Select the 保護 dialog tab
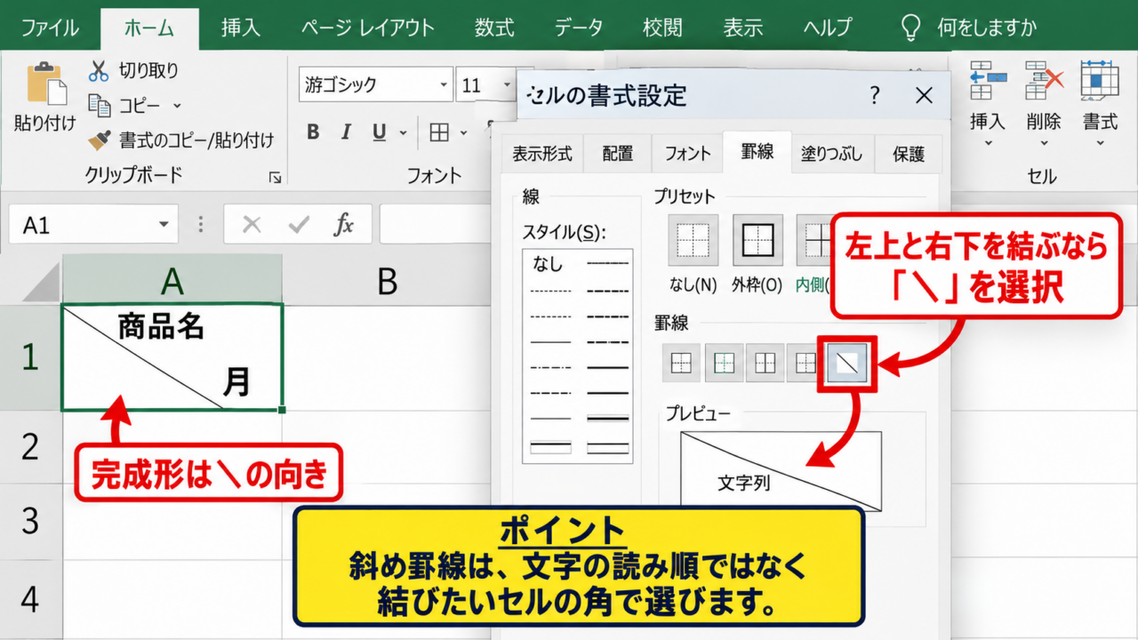1138x640 pixels. pyautogui.click(x=909, y=153)
